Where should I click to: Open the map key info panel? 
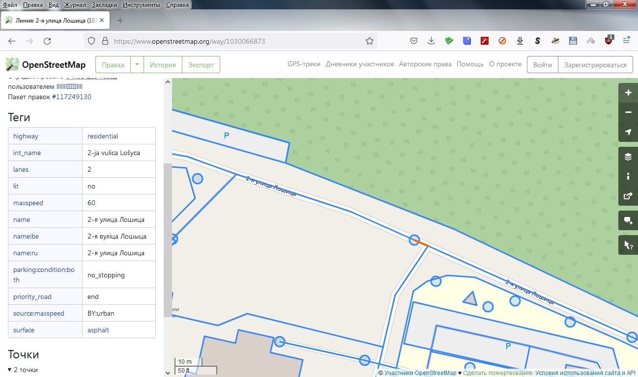coord(628,176)
